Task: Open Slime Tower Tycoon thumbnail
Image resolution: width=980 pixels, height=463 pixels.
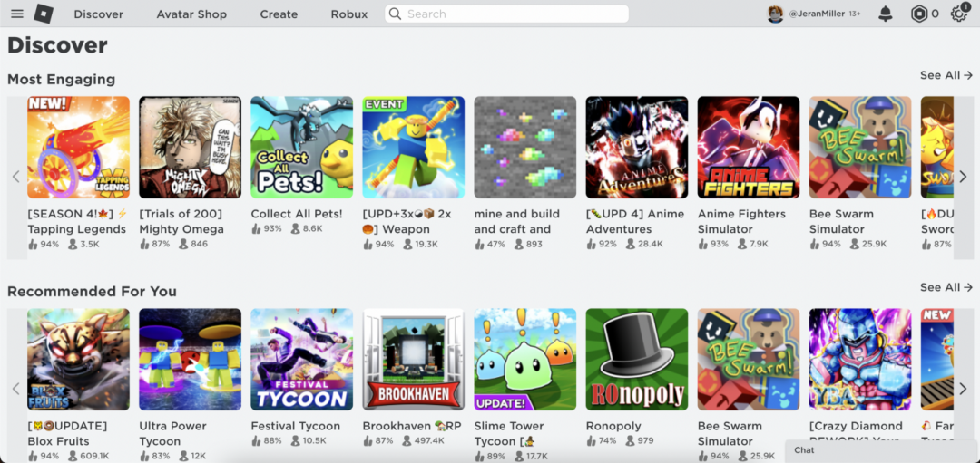Action: click(x=525, y=360)
